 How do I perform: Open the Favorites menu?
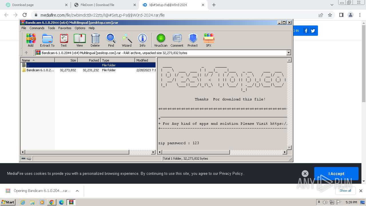pos(65,28)
